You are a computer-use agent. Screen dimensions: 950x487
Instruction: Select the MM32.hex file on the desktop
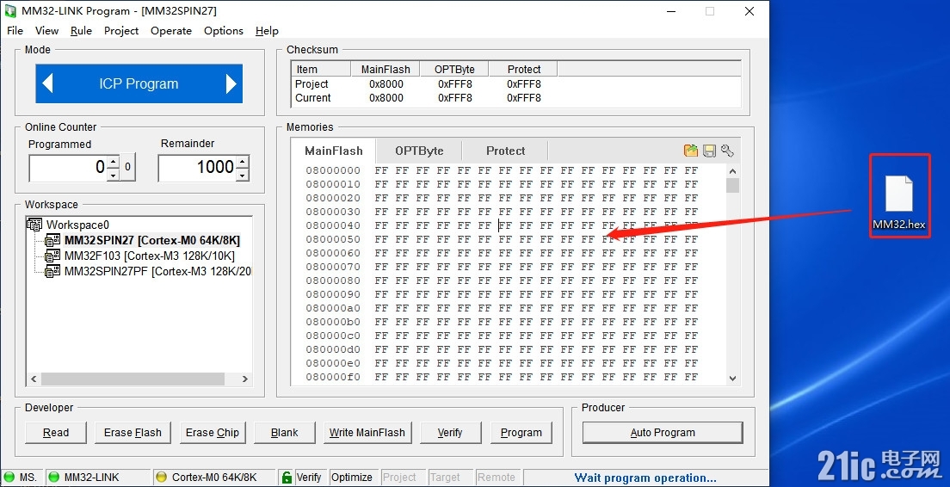(x=899, y=203)
